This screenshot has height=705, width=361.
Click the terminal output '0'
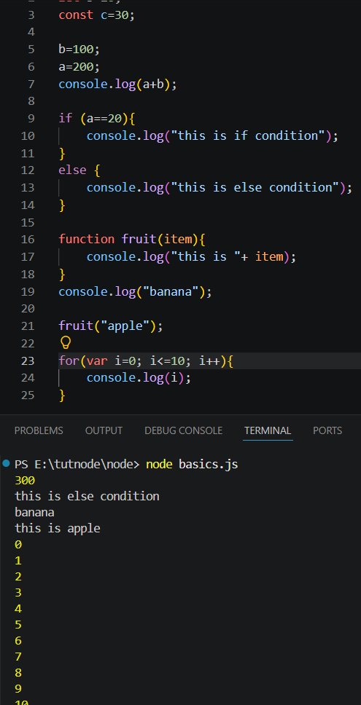[x=18, y=545]
